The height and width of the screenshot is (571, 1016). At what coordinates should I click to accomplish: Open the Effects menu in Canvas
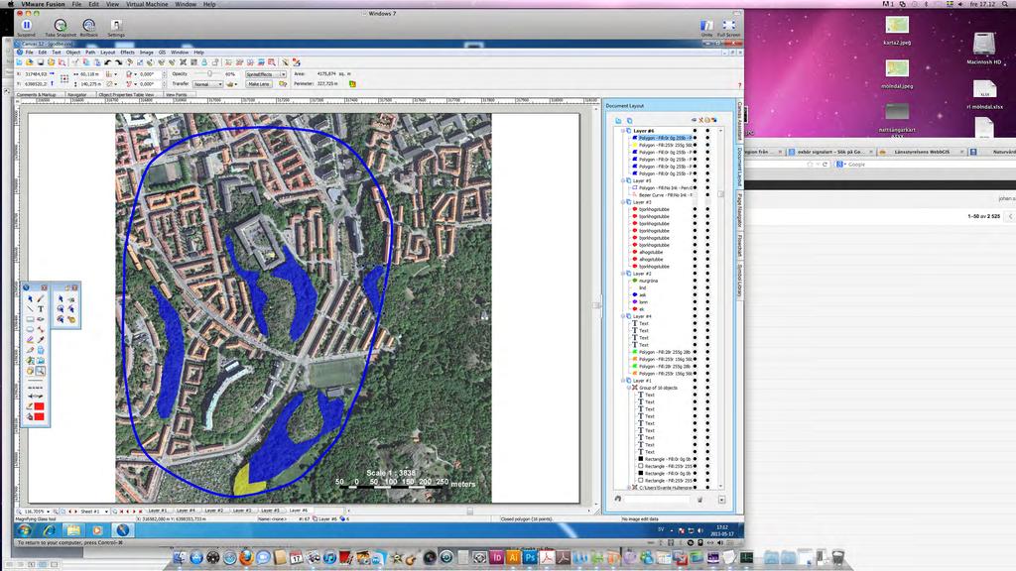pos(127,53)
